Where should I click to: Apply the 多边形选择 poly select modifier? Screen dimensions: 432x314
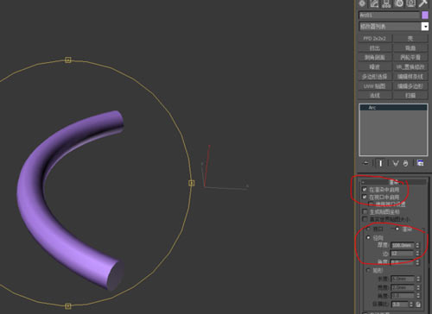click(x=375, y=77)
